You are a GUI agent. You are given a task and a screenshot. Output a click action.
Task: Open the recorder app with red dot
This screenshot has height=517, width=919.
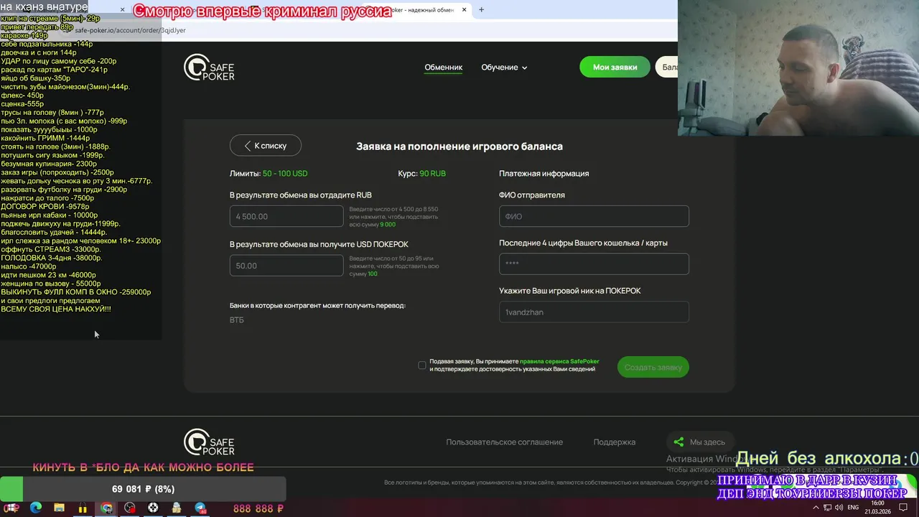pyautogui.click(x=129, y=508)
